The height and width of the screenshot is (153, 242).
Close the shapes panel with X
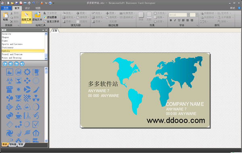46,30
